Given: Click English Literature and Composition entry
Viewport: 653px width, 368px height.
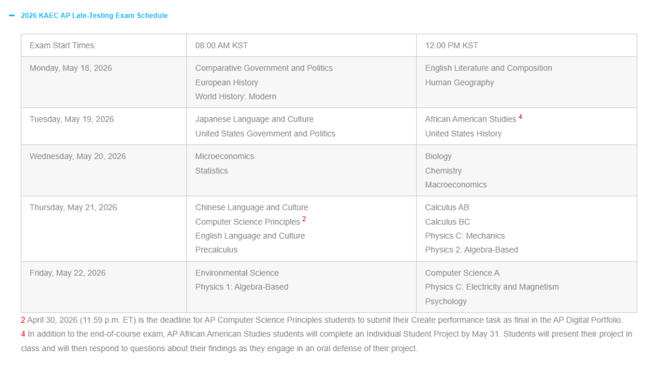Looking at the screenshot, I should (x=488, y=68).
